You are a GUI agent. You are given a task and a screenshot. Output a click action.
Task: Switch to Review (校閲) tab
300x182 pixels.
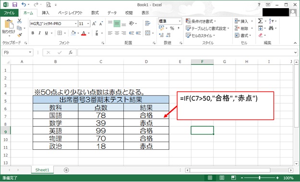pos(129,13)
